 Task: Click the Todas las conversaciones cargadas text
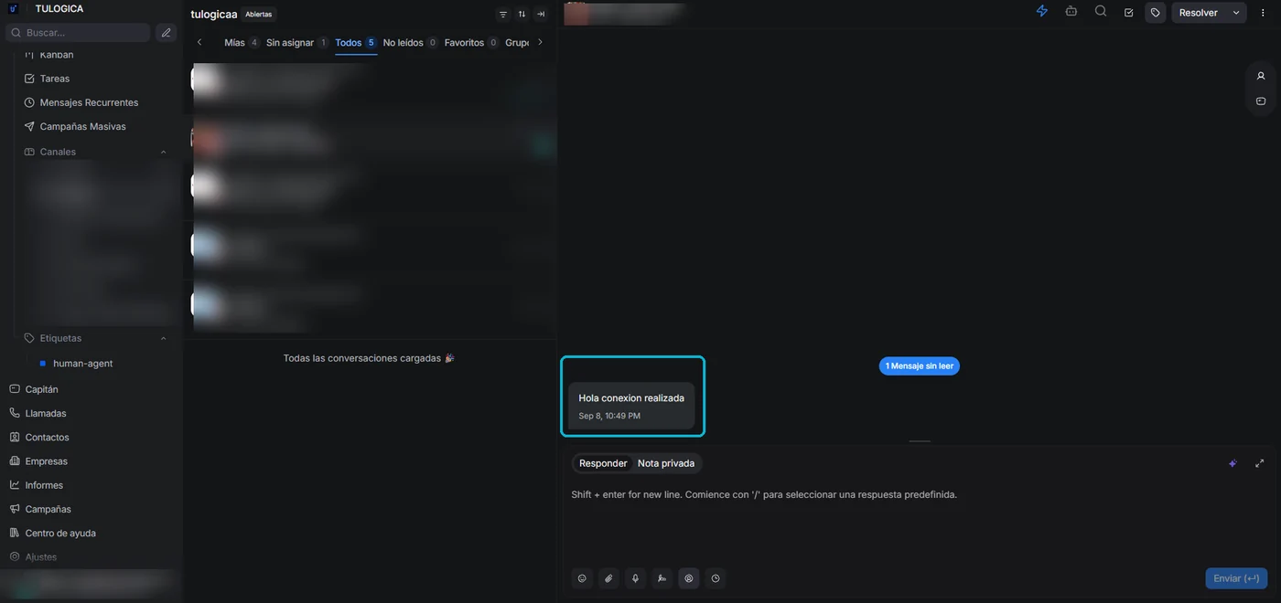coord(369,358)
